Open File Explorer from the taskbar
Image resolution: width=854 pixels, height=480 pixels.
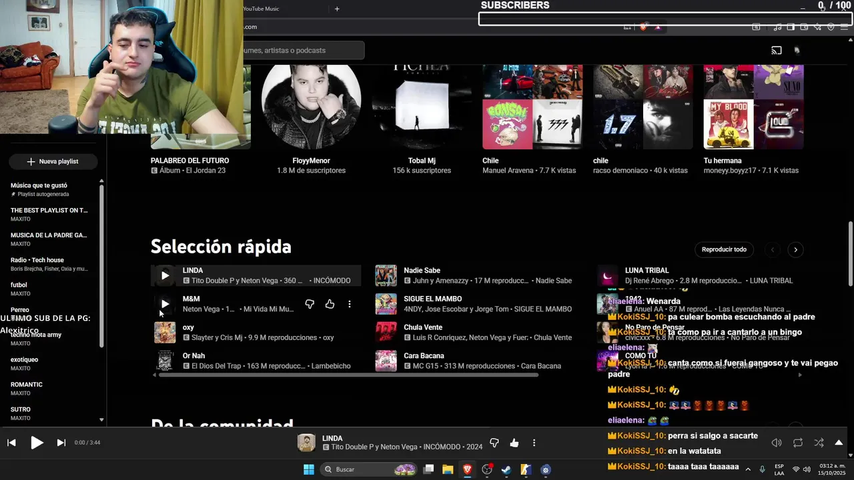[x=448, y=469]
